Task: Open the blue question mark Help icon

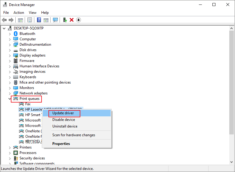Action: 39,20
